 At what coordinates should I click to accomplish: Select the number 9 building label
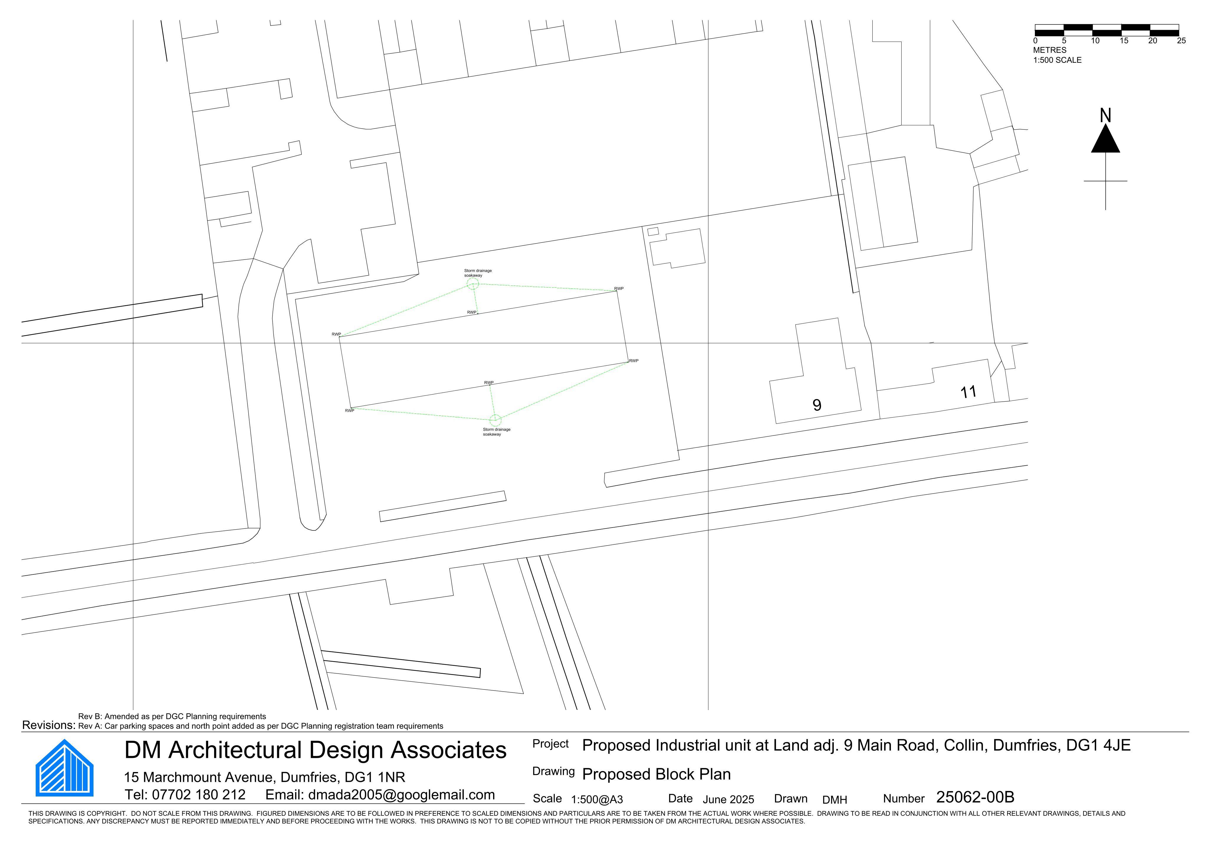(817, 405)
